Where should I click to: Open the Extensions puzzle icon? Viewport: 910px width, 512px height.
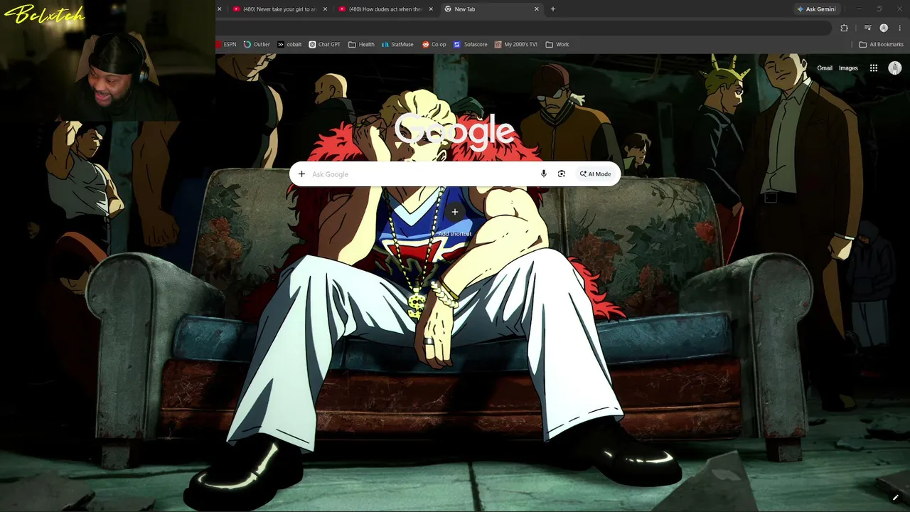[844, 28]
